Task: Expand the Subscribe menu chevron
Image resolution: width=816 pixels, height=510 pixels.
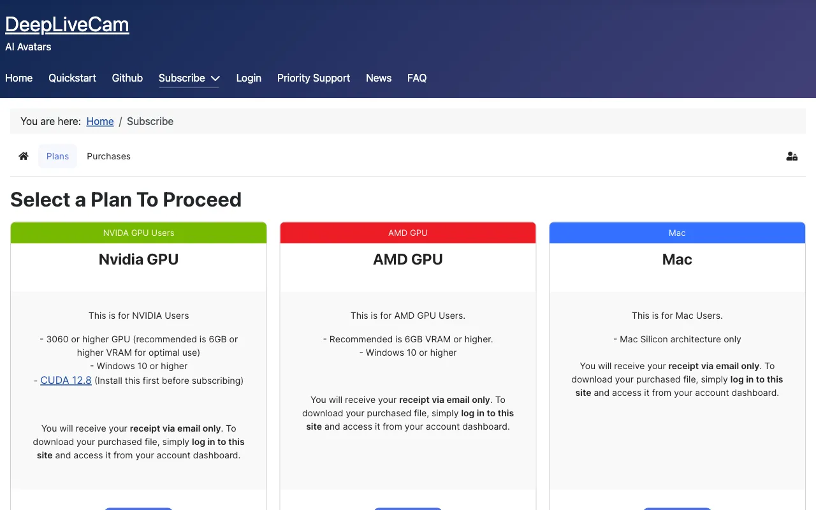Action: point(215,78)
